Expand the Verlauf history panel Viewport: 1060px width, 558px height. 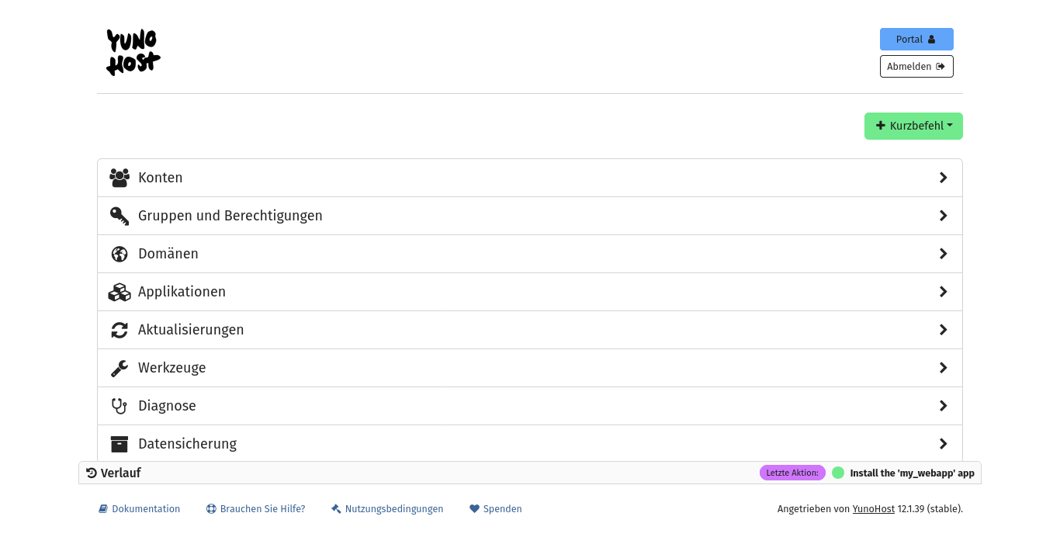point(113,473)
